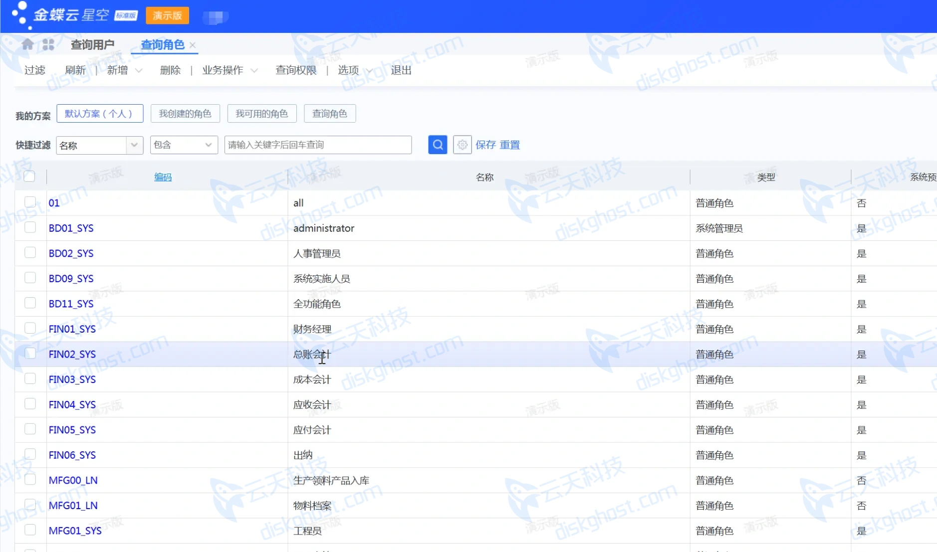Click the 金蝶云星空 logo
This screenshot has height=552, width=937.
60,15
